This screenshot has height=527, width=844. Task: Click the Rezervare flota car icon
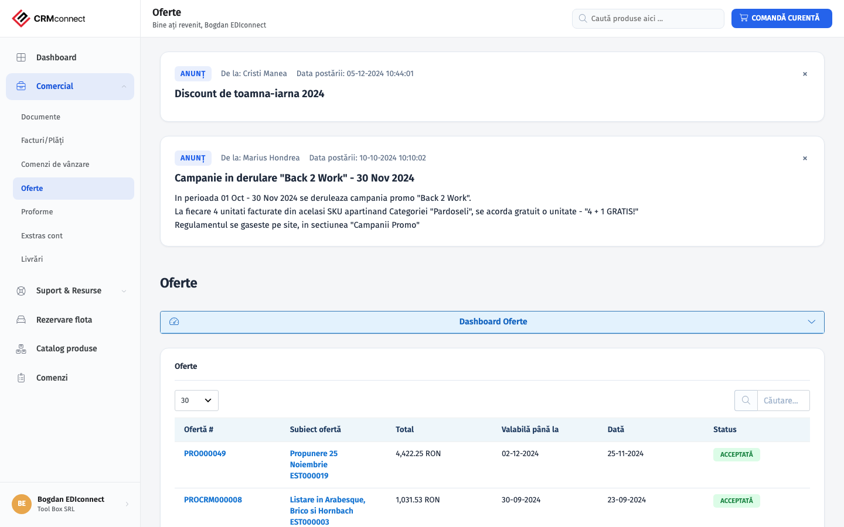[21, 320]
